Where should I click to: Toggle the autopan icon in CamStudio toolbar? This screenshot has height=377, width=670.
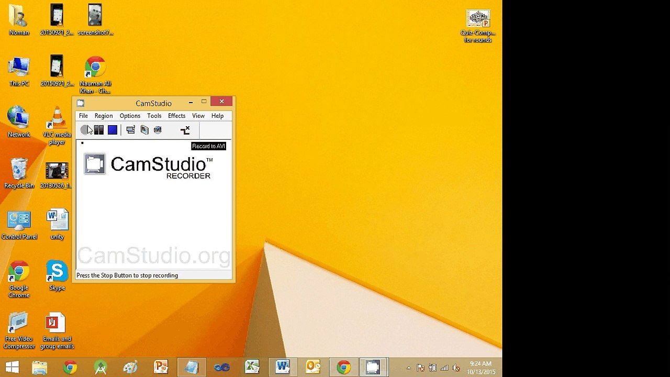coord(185,130)
